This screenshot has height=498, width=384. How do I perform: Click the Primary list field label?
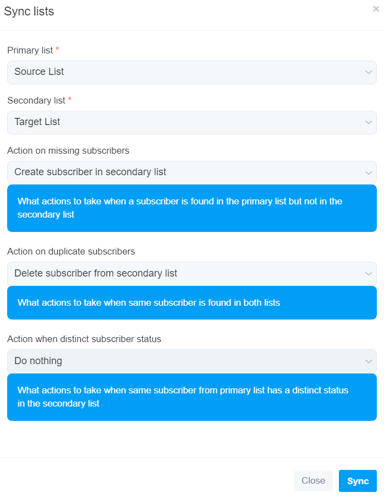pyautogui.click(x=30, y=51)
